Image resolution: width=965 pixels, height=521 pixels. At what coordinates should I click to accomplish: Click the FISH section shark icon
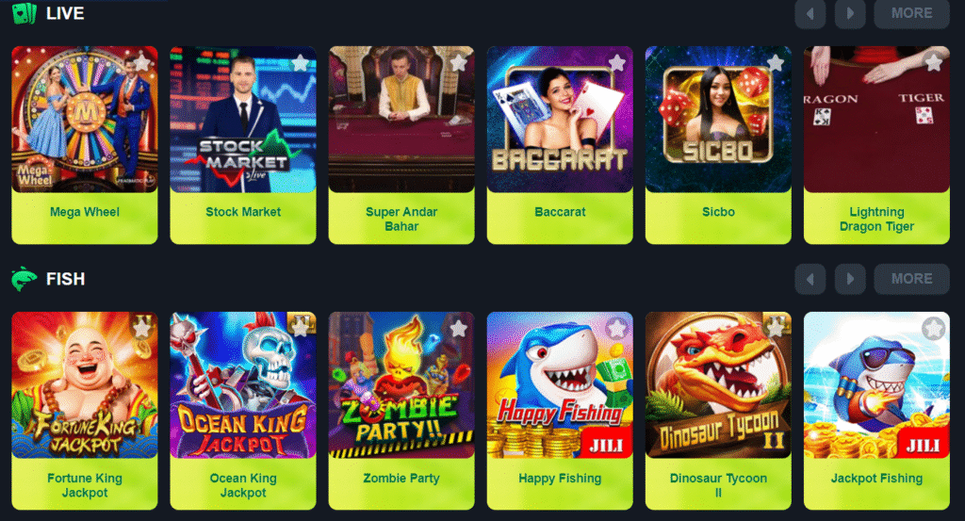[x=25, y=279]
